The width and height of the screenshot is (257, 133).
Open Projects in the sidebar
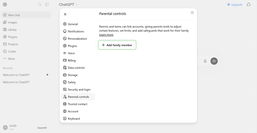click(26, 44)
